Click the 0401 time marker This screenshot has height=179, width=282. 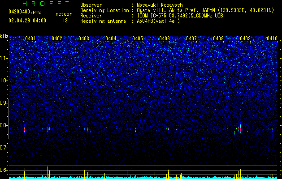point(30,38)
